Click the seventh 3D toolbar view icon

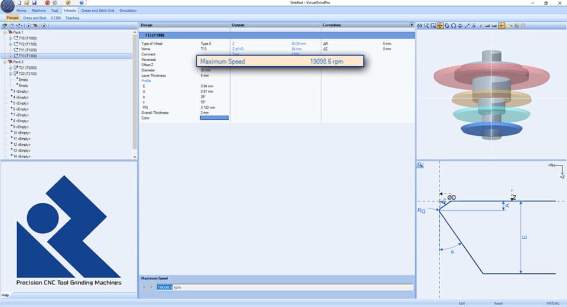[x=460, y=25]
